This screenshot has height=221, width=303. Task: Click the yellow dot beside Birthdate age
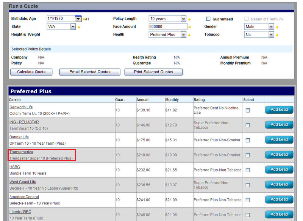pos(84,19)
